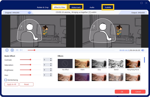The image size is (150, 97).
Task: Jump to previous frame in preview
Action: click(17, 50)
